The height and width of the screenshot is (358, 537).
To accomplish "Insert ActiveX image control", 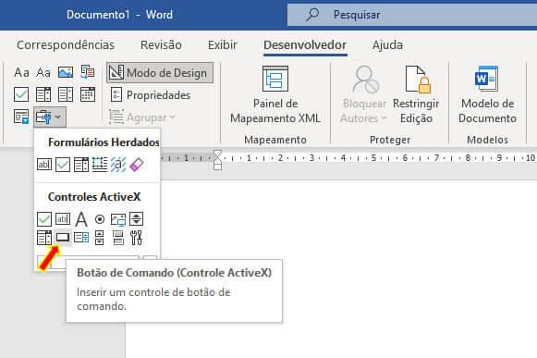I will click(x=118, y=219).
